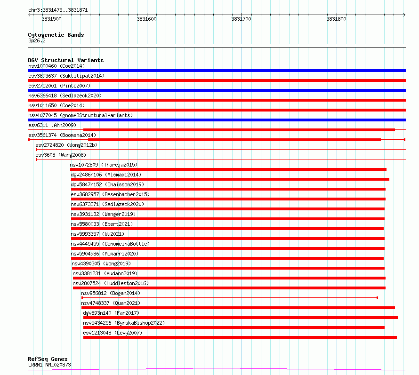Select nsv5904986 (Almarri2020) label
The image size is (419, 375).
pos(105,254)
